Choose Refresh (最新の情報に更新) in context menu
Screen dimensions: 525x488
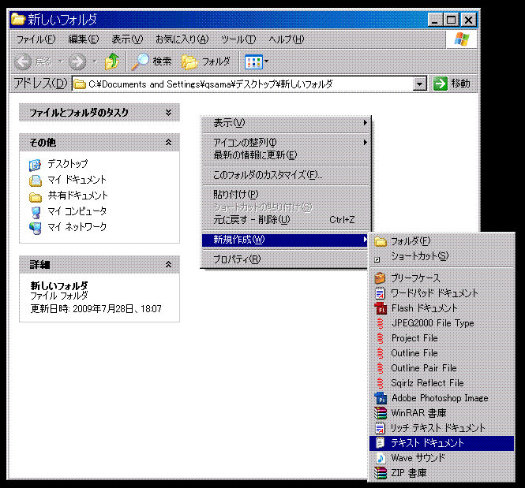coord(286,155)
